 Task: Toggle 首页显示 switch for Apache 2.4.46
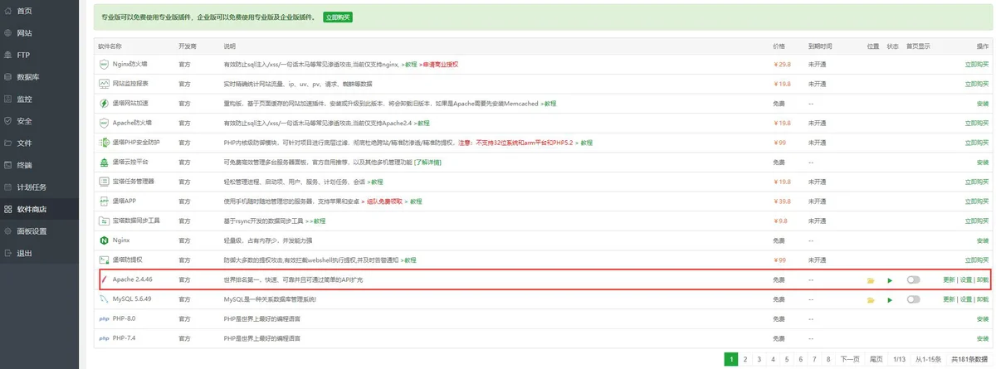(x=914, y=280)
